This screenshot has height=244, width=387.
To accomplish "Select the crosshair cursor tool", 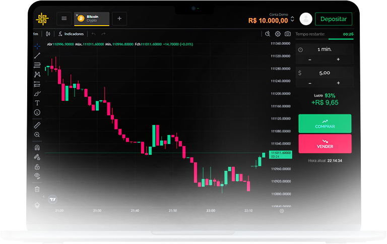I will [x=37, y=46].
